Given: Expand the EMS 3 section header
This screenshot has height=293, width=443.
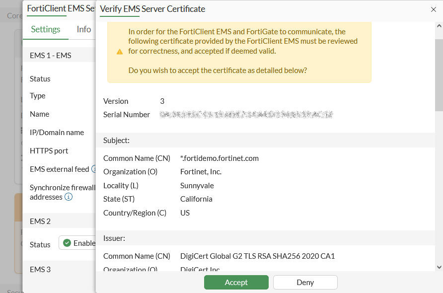Looking at the screenshot, I should pyautogui.click(x=39, y=269).
